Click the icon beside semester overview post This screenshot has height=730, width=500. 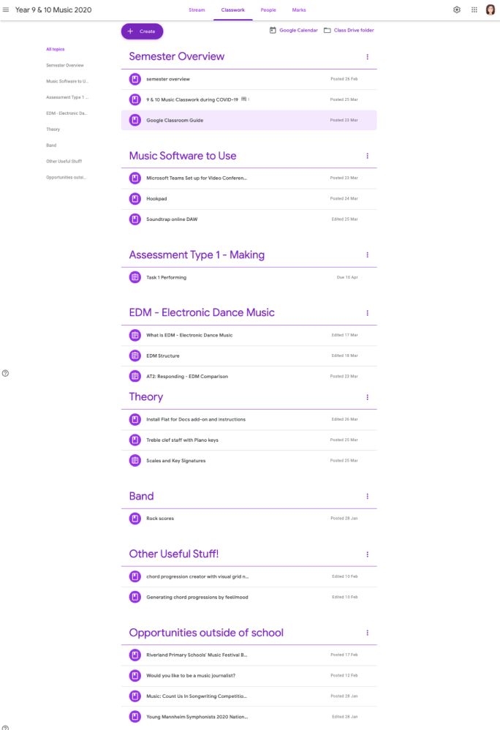pyautogui.click(x=135, y=78)
